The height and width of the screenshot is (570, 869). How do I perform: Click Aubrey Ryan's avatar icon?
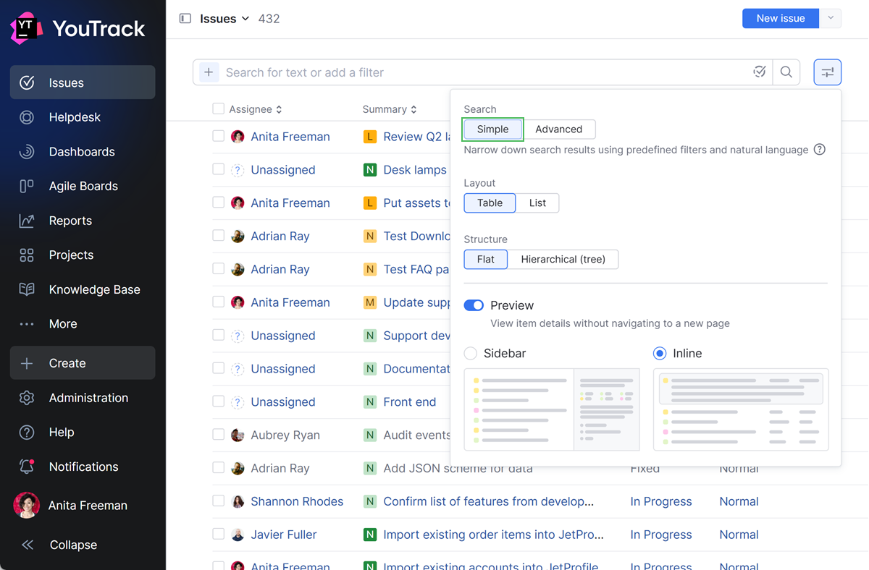[238, 435]
